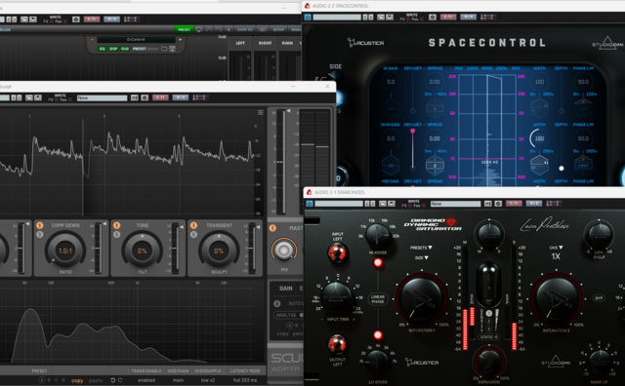Click the C.Tr button in Sculpt header
Viewport: 625px width, 386px height.
pos(160,97)
